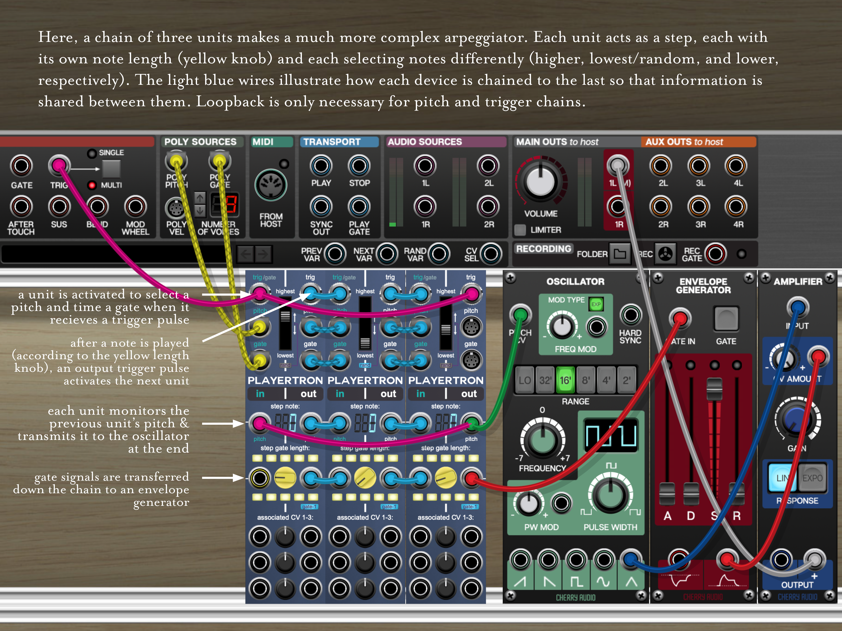Select the 8' oscillator range button
This screenshot has width=842, height=631.
click(x=585, y=380)
